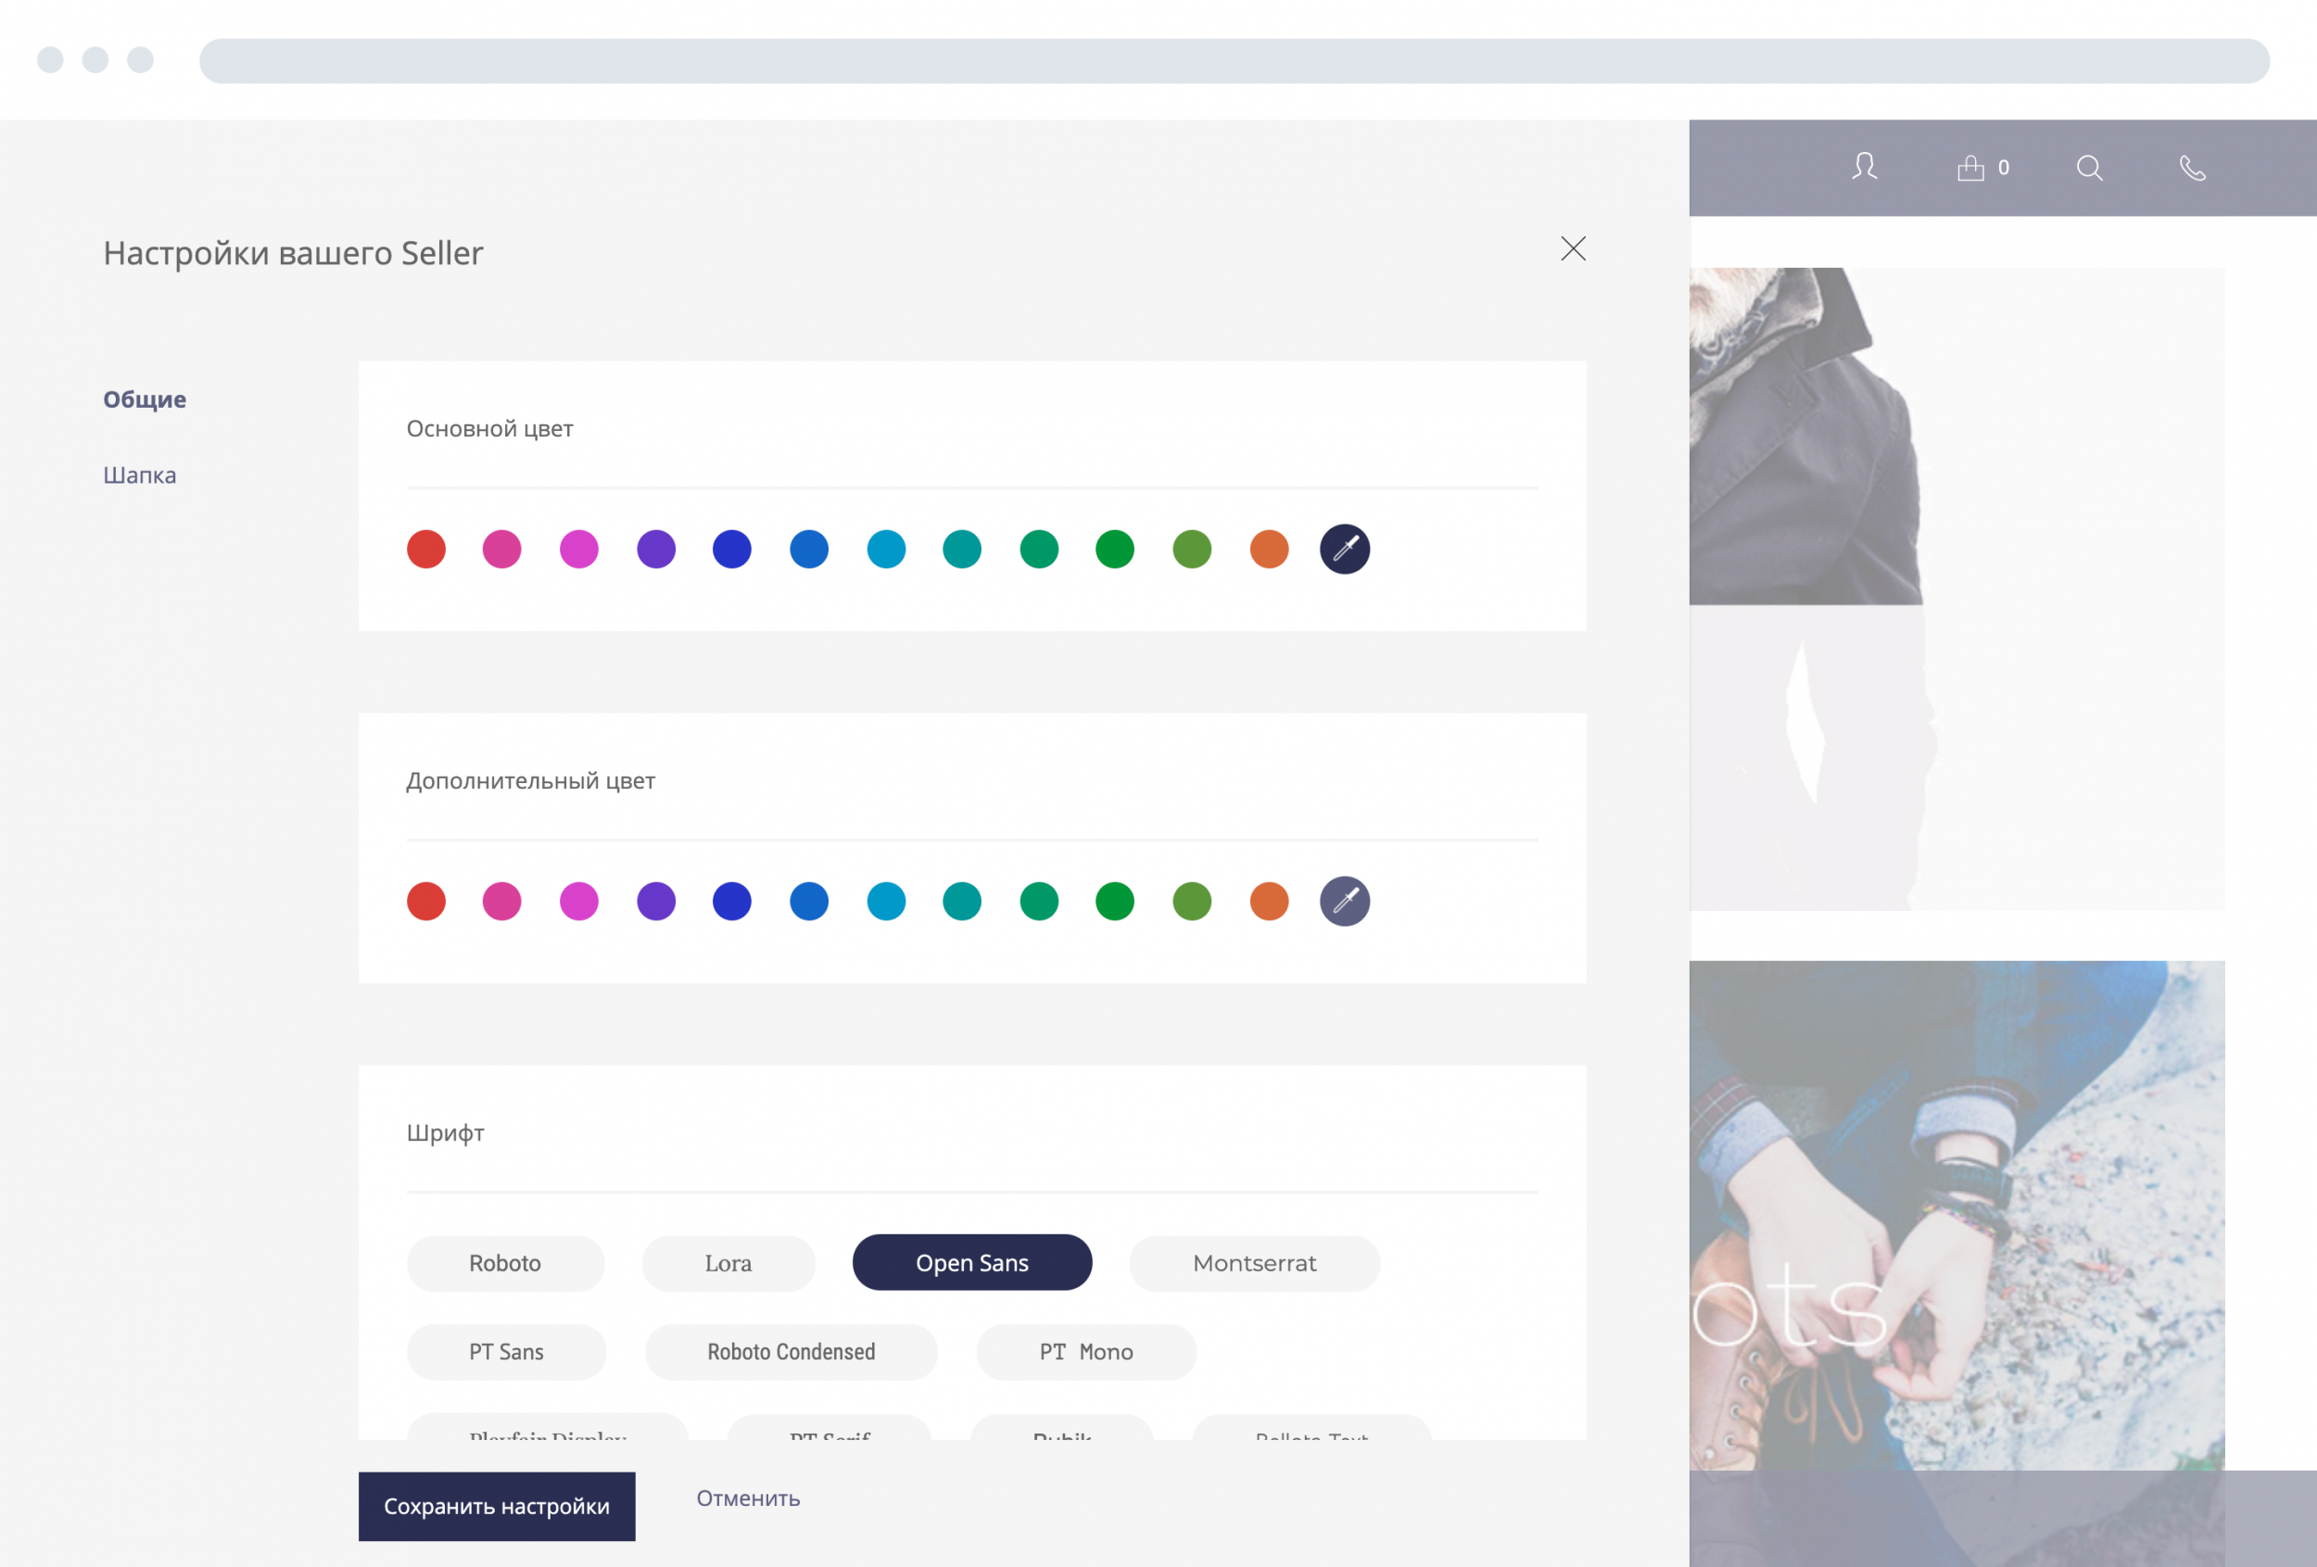The height and width of the screenshot is (1567, 2317).
Task: Click the browser address bar
Action: click(x=1234, y=61)
